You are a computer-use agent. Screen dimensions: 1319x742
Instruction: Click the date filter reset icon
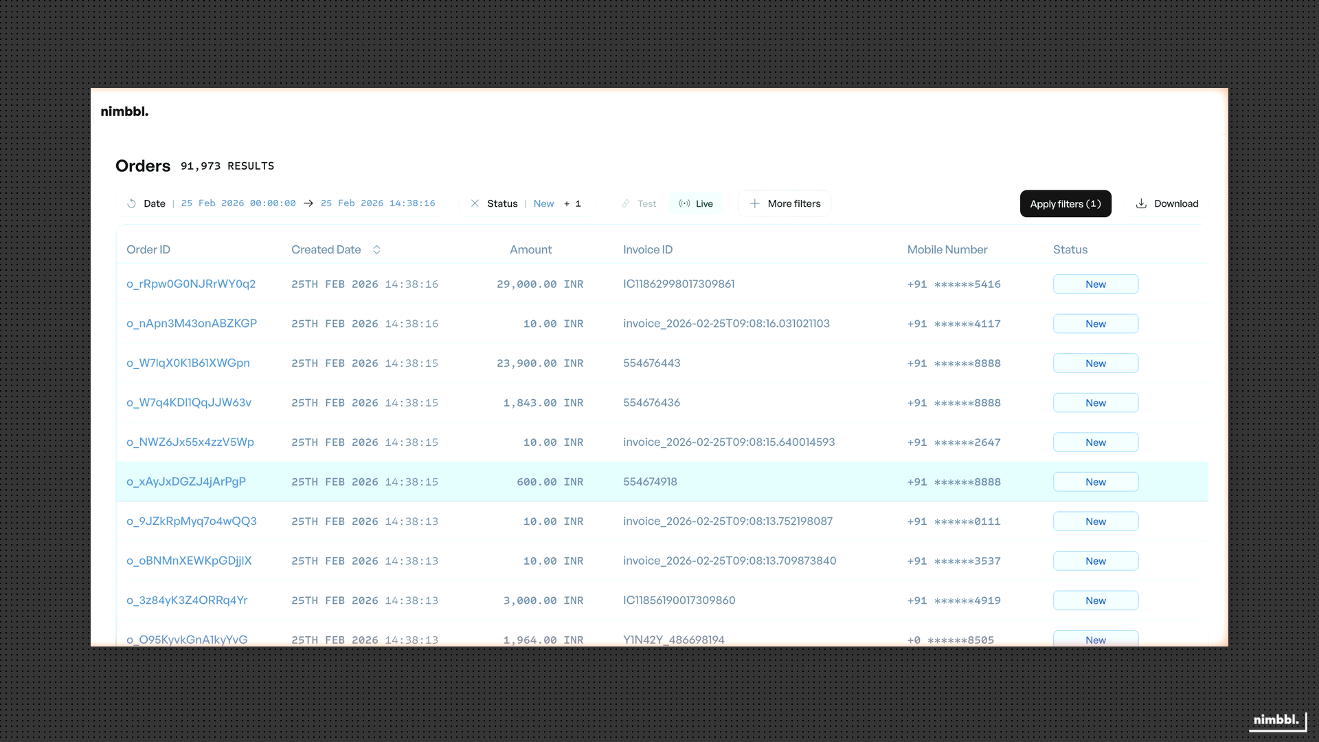pos(131,203)
